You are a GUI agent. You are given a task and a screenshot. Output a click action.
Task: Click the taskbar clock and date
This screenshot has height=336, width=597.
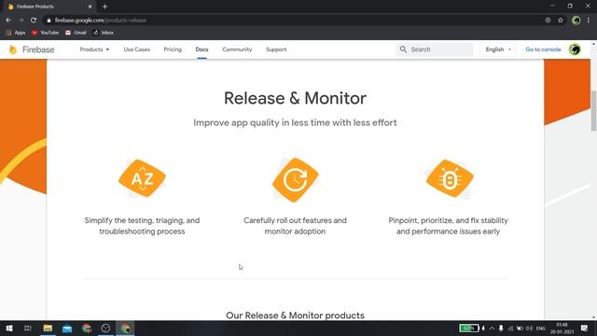562,328
